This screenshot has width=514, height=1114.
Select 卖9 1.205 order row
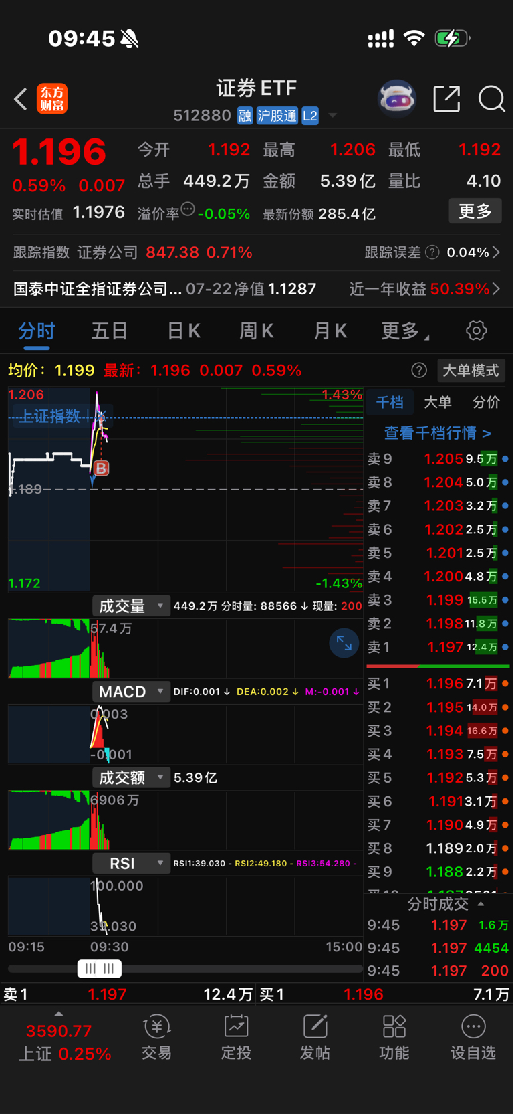click(438, 459)
